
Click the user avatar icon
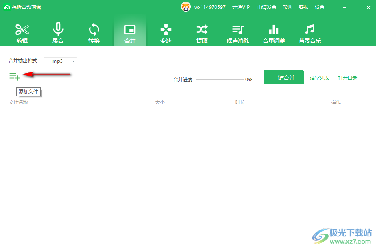186,7
